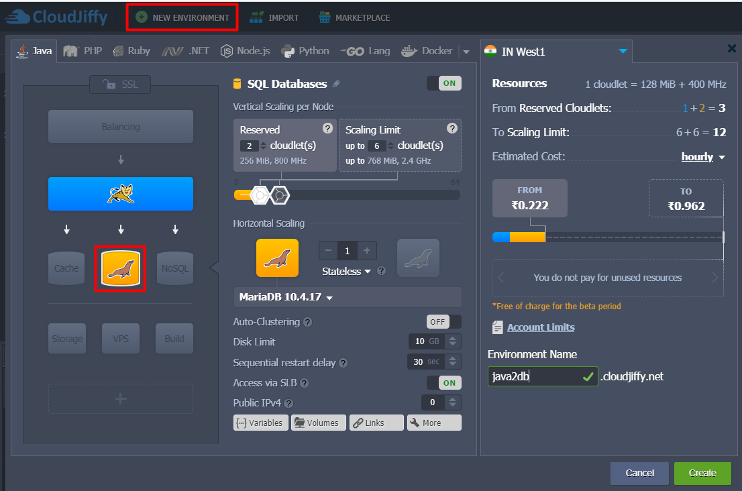Screen dimensions: 742x491
Task: Disable Access via SLB
Action: [444, 382]
